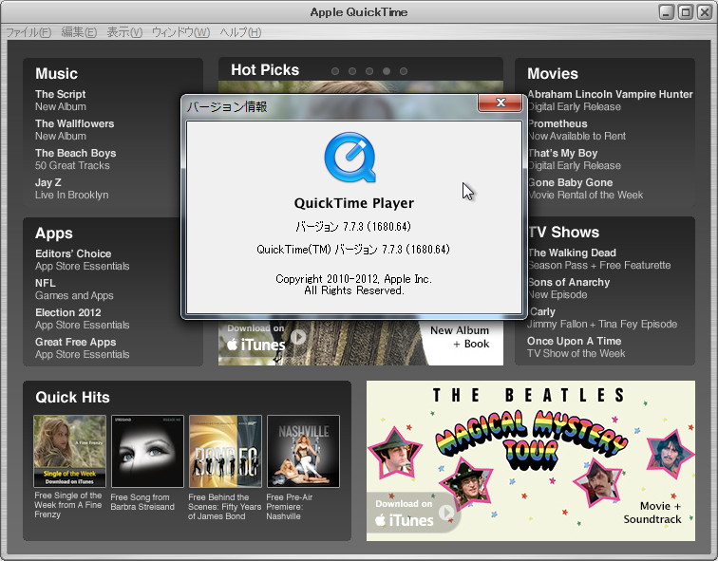Viewport: 718px width, 561px height.
Task: Open the ヘルプ(H) menu
Action: [x=240, y=32]
